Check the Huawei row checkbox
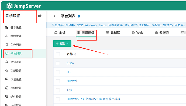186x106 pixels. point(58,81)
